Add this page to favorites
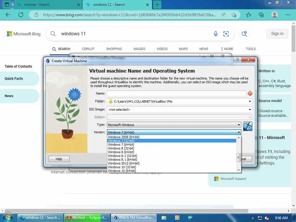296x222 pixels. point(234,15)
